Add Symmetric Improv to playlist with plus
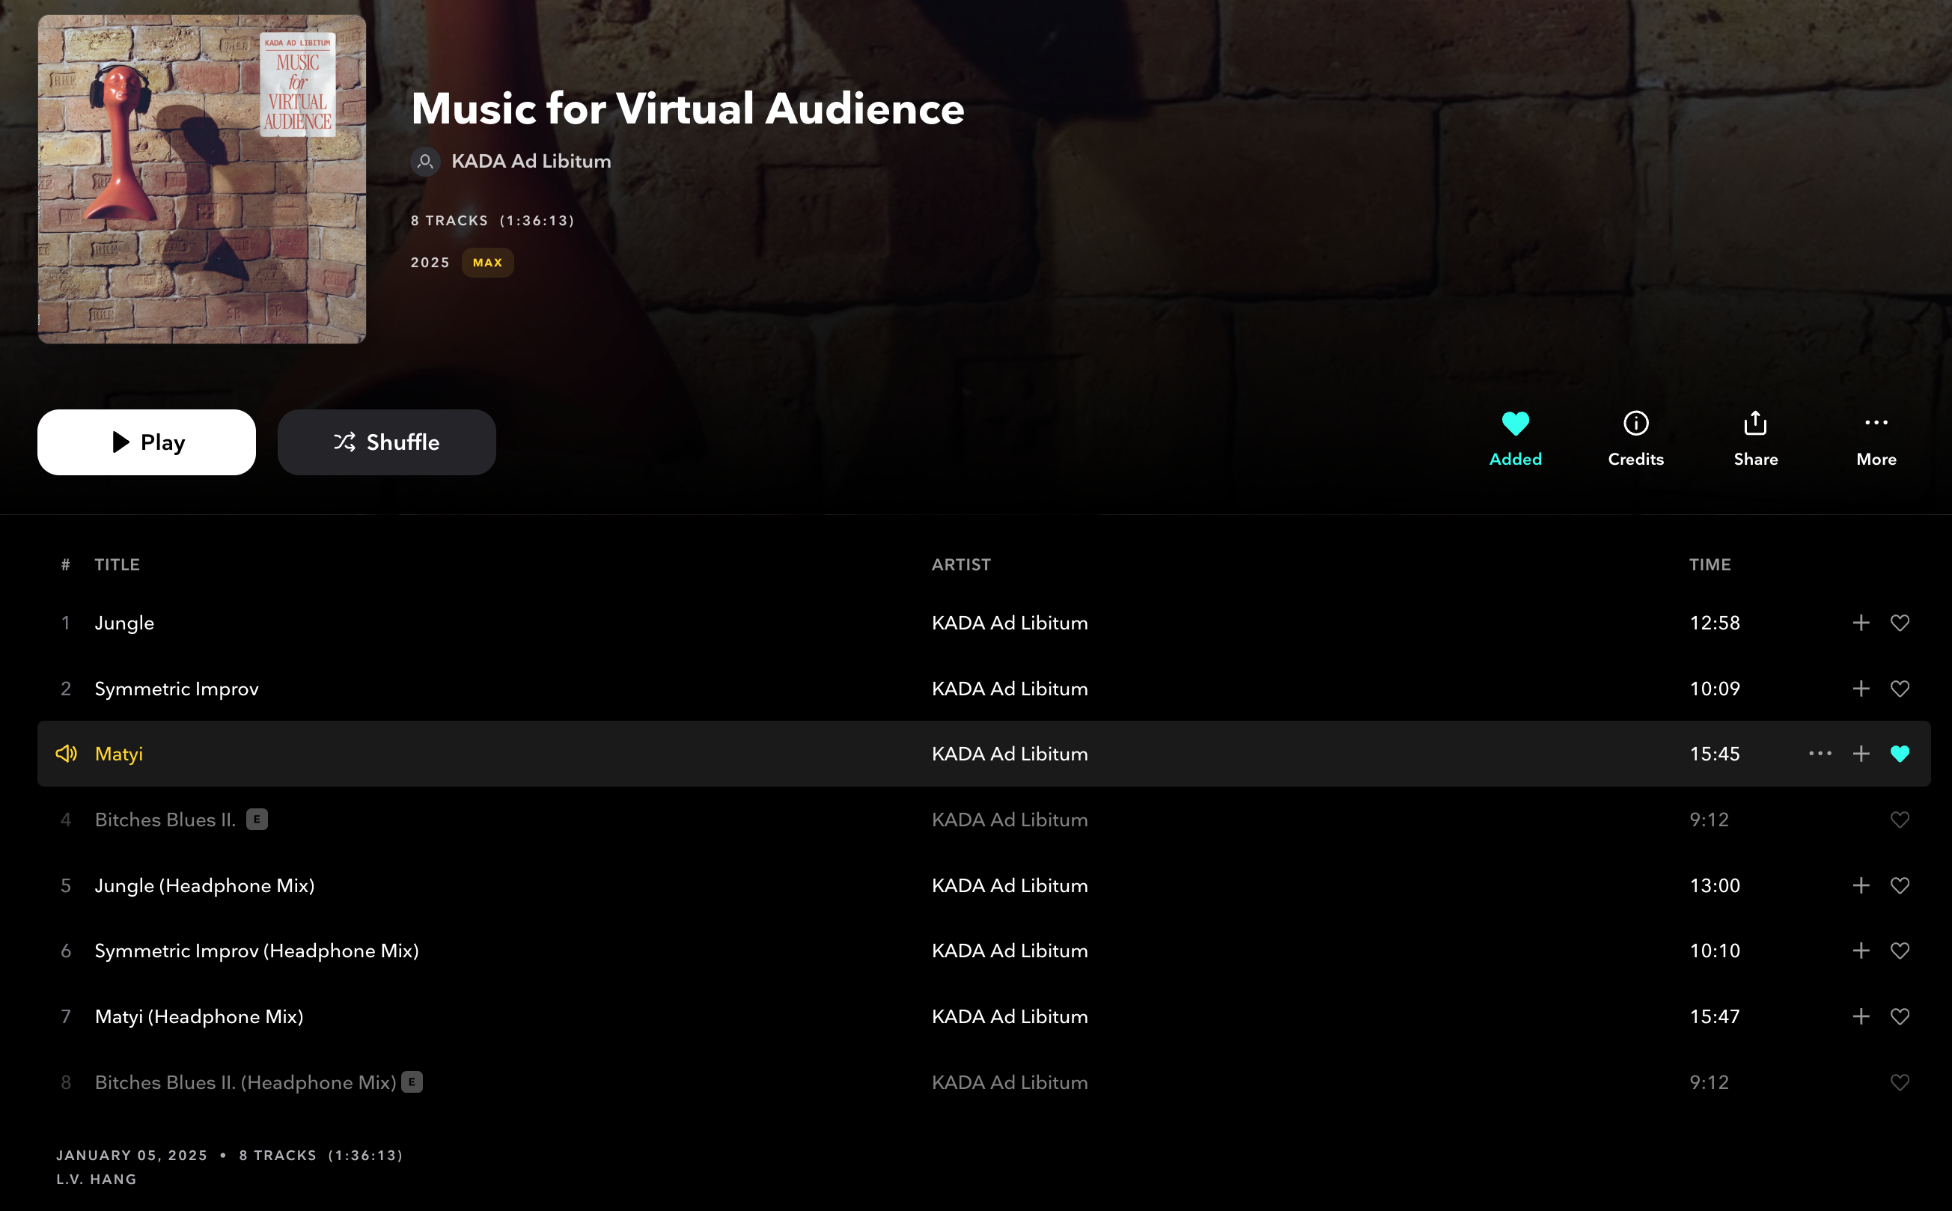1952x1211 pixels. click(x=1861, y=688)
